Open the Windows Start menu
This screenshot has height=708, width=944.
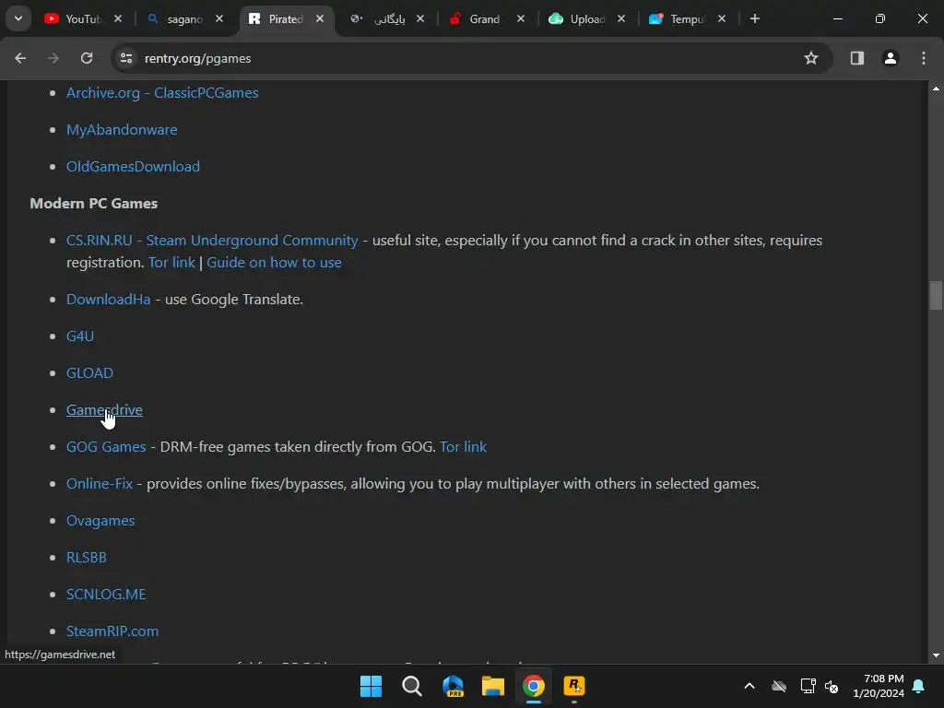371,686
